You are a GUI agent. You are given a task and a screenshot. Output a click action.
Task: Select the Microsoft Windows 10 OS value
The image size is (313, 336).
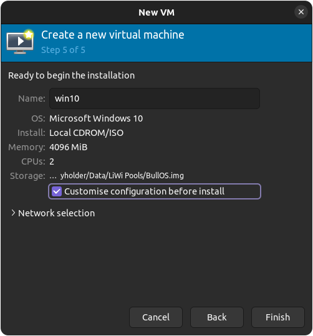coord(96,118)
